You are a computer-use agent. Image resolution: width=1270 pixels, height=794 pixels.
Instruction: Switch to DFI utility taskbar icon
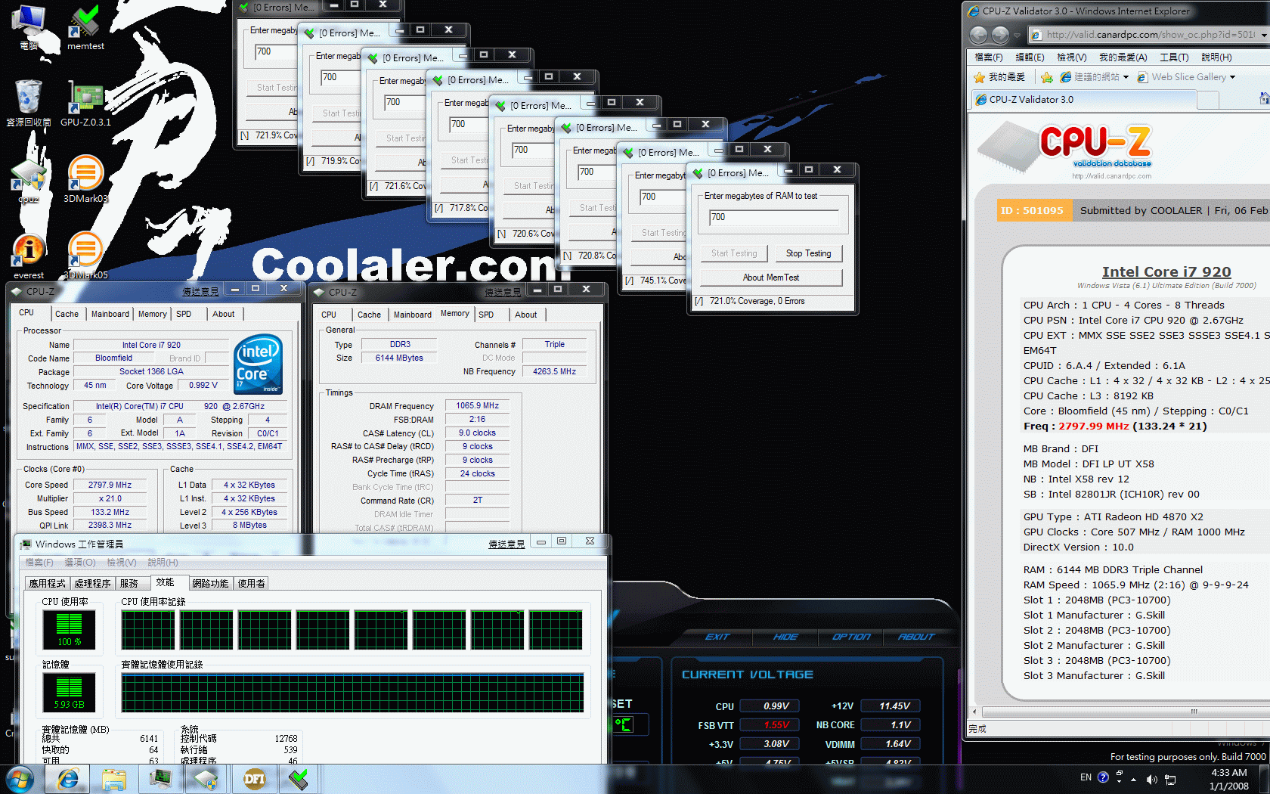click(x=254, y=779)
